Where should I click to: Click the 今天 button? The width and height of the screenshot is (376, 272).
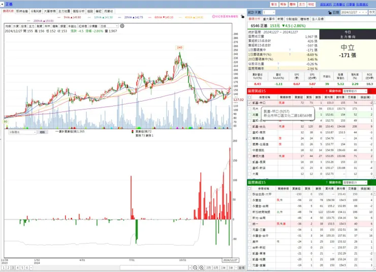[x=372, y=12]
